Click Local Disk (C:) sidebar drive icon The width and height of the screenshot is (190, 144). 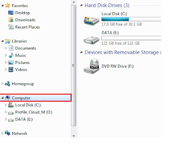click(11, 105)
